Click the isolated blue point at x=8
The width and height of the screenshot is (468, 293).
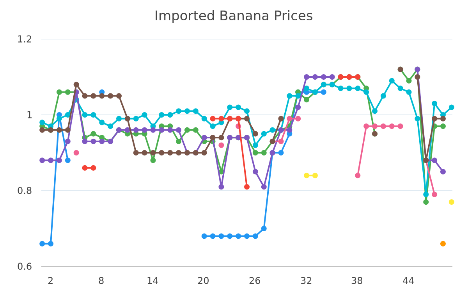click(x=102, y=92)
